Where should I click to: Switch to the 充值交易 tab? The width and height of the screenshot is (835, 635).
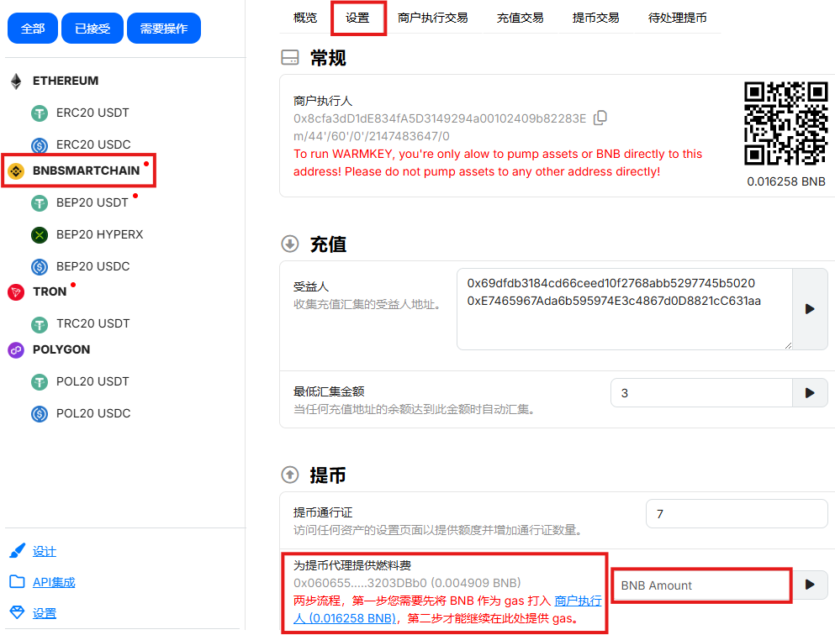pyautogui.click(x=520, y=17)
